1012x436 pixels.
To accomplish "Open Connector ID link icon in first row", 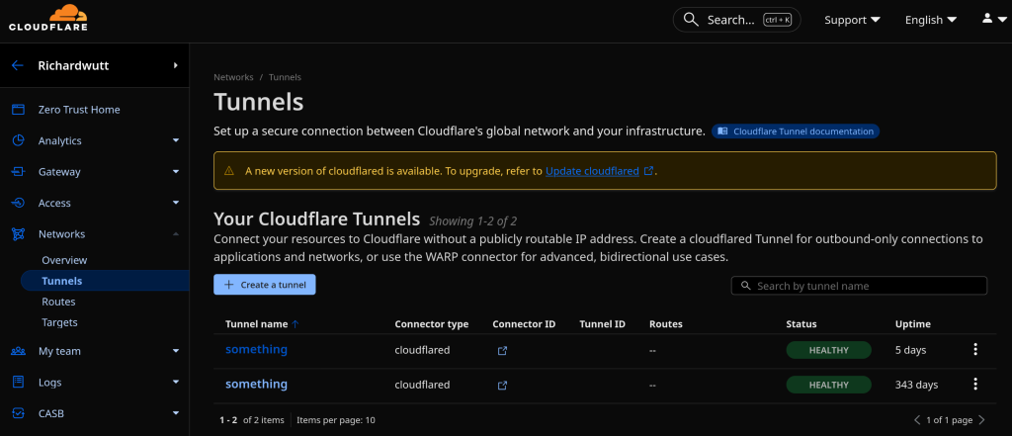I will tap(502, 350).
